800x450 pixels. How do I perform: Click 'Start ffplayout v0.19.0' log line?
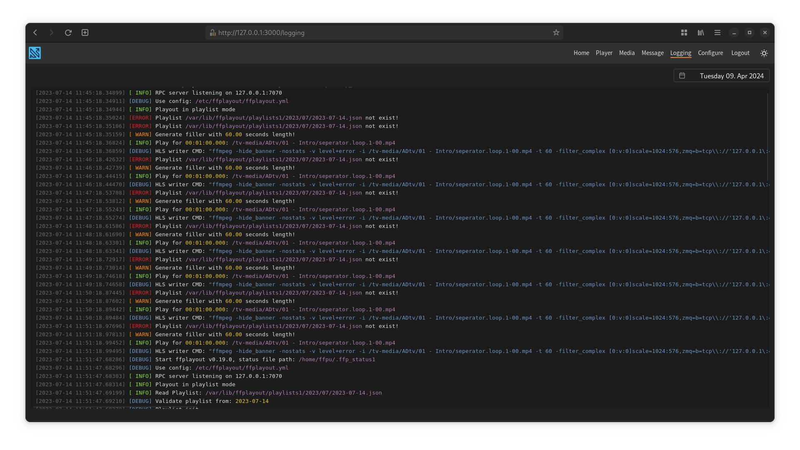(205, 360)
